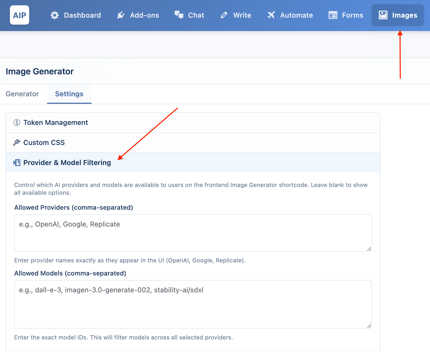This screenshot has height=352, width=430.
Task: Select the Settings tab
Action: tap(69, 94)
